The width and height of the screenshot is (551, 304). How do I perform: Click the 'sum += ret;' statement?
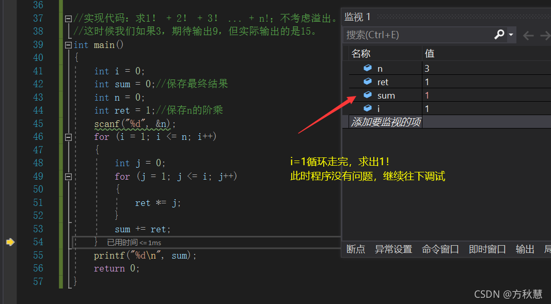click(x=143, y=229)
